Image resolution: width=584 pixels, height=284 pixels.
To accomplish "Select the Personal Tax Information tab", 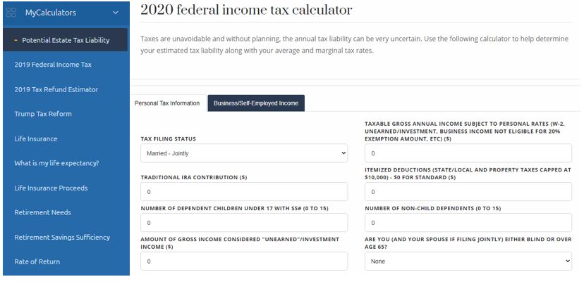I will [167, 103].
